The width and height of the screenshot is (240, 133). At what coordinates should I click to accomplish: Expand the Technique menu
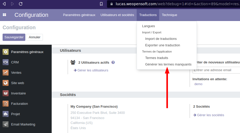[x=169, y=15]
